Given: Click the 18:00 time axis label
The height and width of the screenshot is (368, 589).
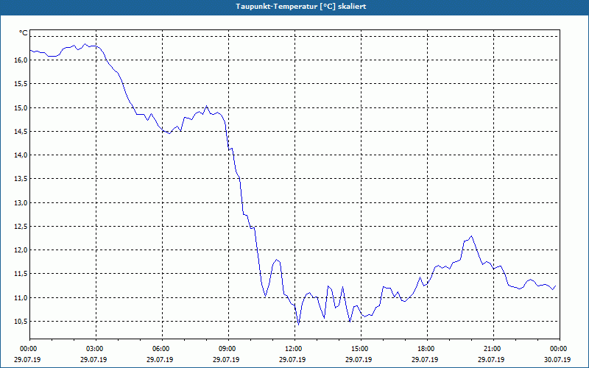Looking at the screenshot, I should click(x=427, y=349).
